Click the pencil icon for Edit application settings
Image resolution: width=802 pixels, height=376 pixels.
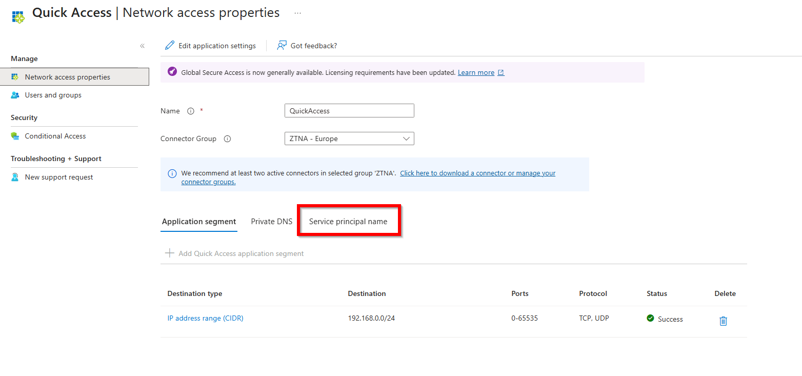(170, 46)
